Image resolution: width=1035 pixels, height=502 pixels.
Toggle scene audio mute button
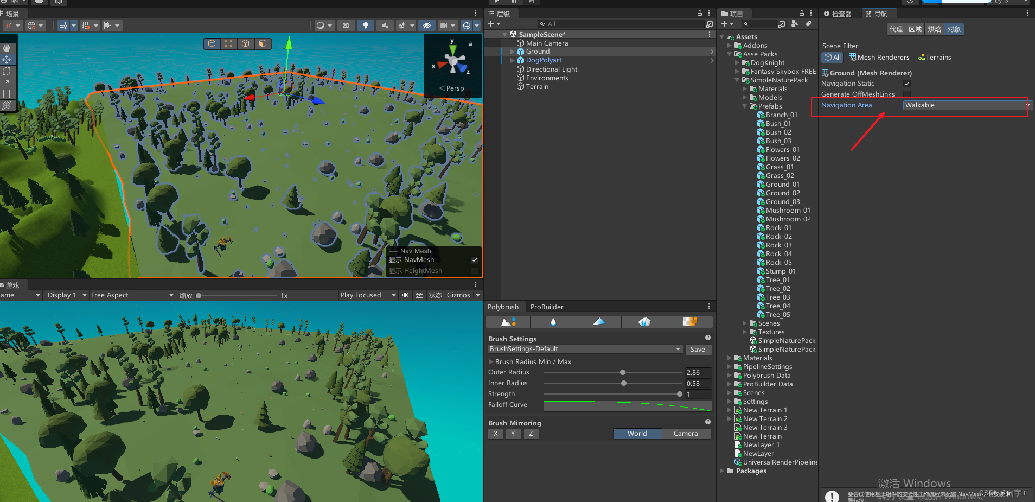(x=385, y=26)
